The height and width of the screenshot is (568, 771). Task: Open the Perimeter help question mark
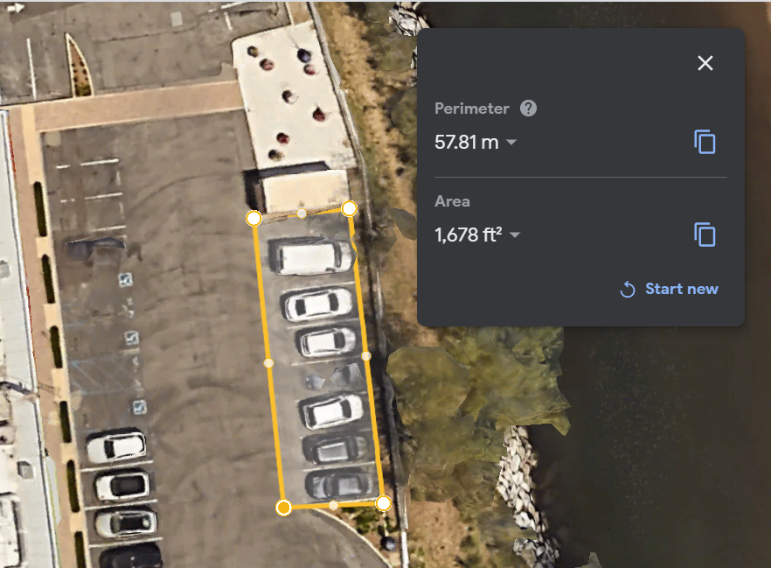click(x=528, y=109)
